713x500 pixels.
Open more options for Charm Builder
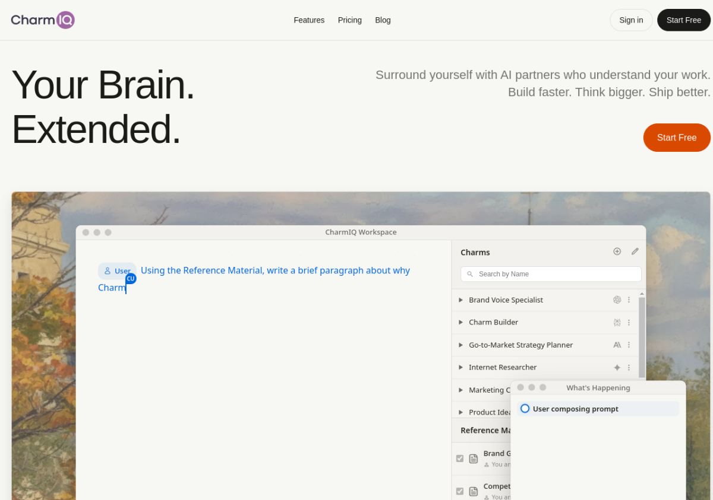[x=629, y=323]
